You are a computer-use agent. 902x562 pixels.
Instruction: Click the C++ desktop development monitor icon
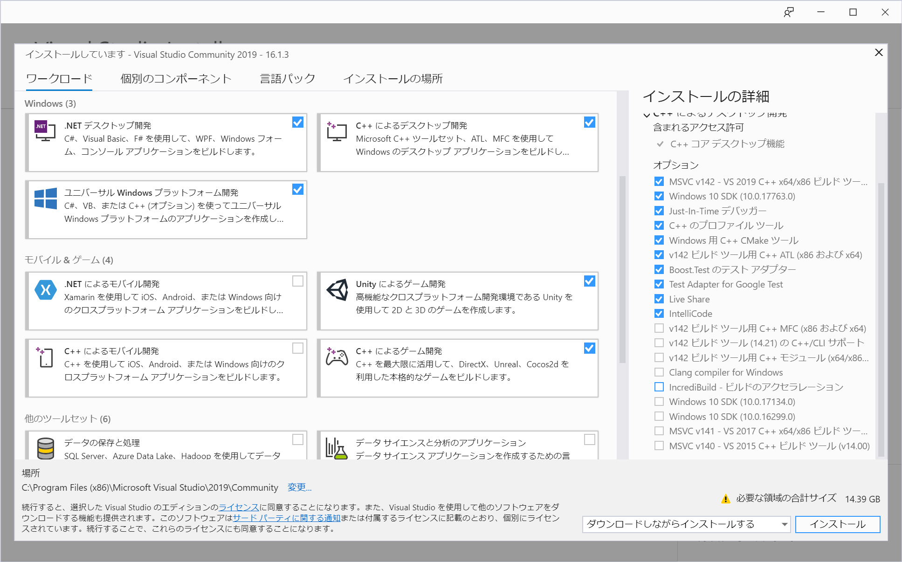coord(337,131)
